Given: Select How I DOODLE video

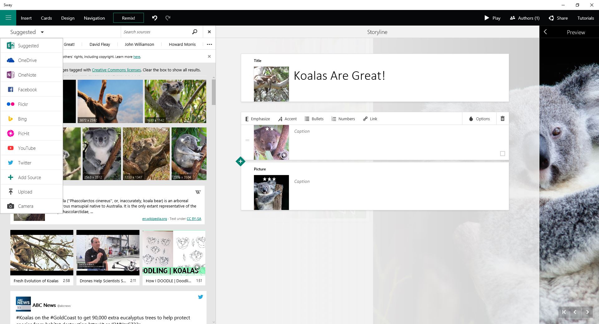Looking at the screenshot, I should (x=174, y=257).
